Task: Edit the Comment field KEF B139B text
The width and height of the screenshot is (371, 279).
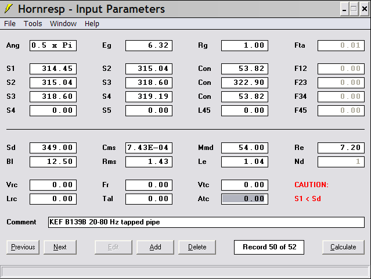Action: [206, 222]
